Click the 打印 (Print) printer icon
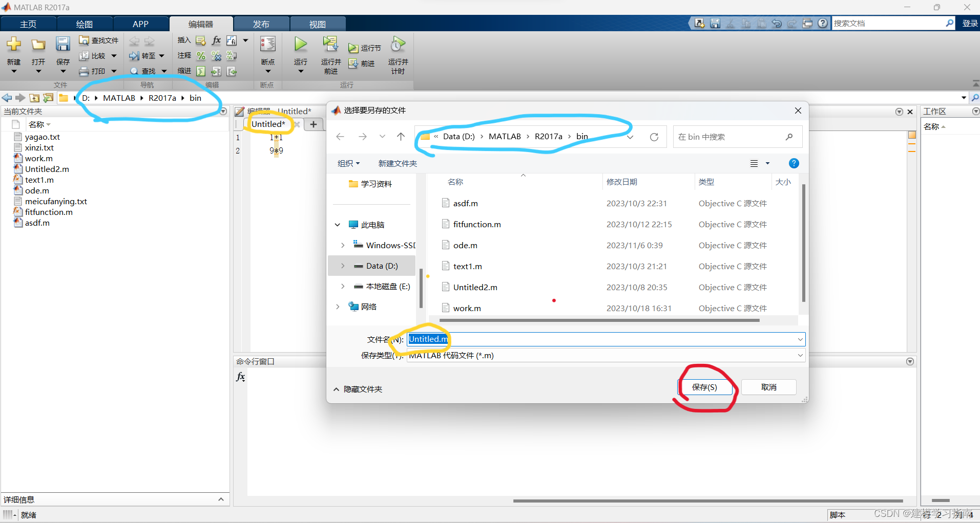The width and height of the screenshot is (980, 523). coord(84,71)
